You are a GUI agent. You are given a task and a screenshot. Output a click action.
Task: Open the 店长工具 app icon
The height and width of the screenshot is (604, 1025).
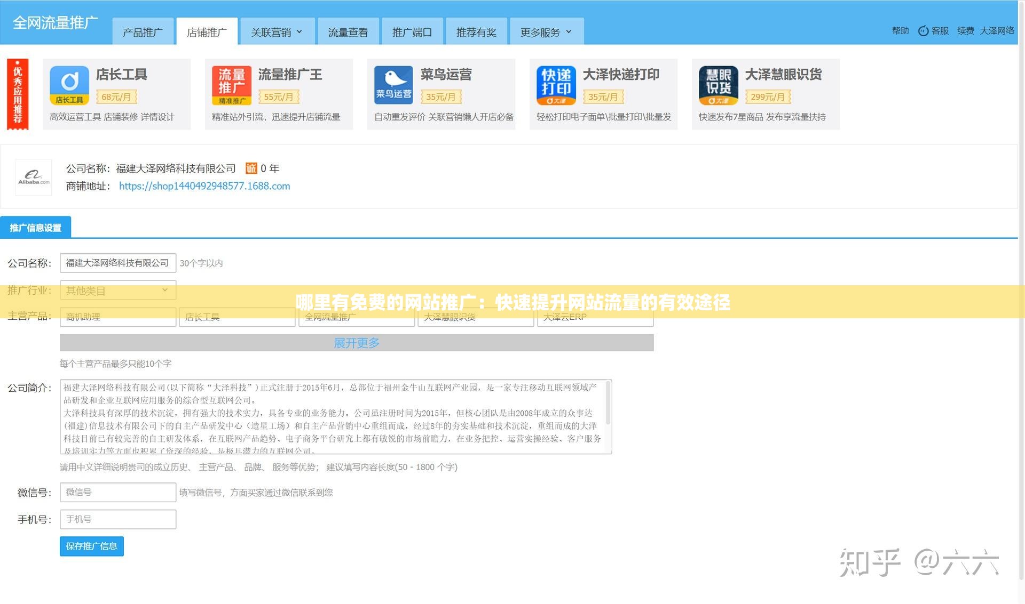(x=69, y=85)
